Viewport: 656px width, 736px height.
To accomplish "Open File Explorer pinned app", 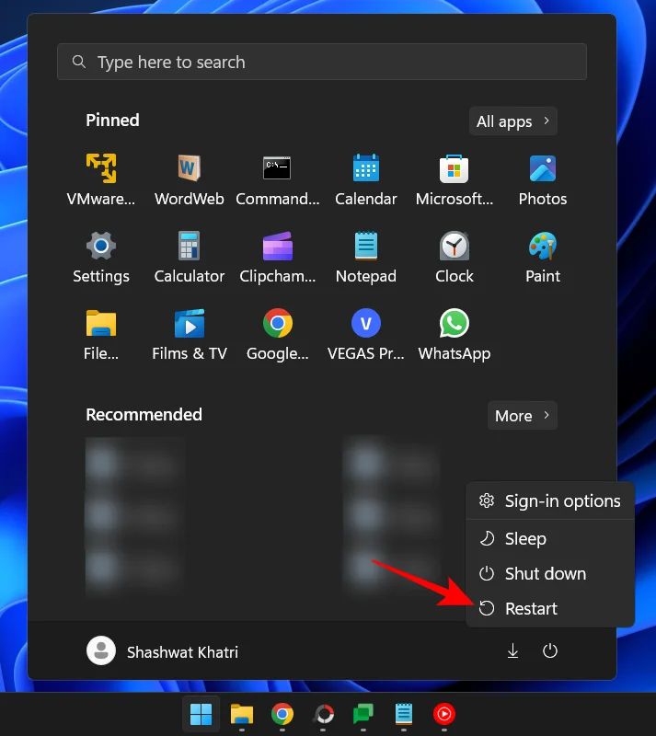I will pos(101,335).
